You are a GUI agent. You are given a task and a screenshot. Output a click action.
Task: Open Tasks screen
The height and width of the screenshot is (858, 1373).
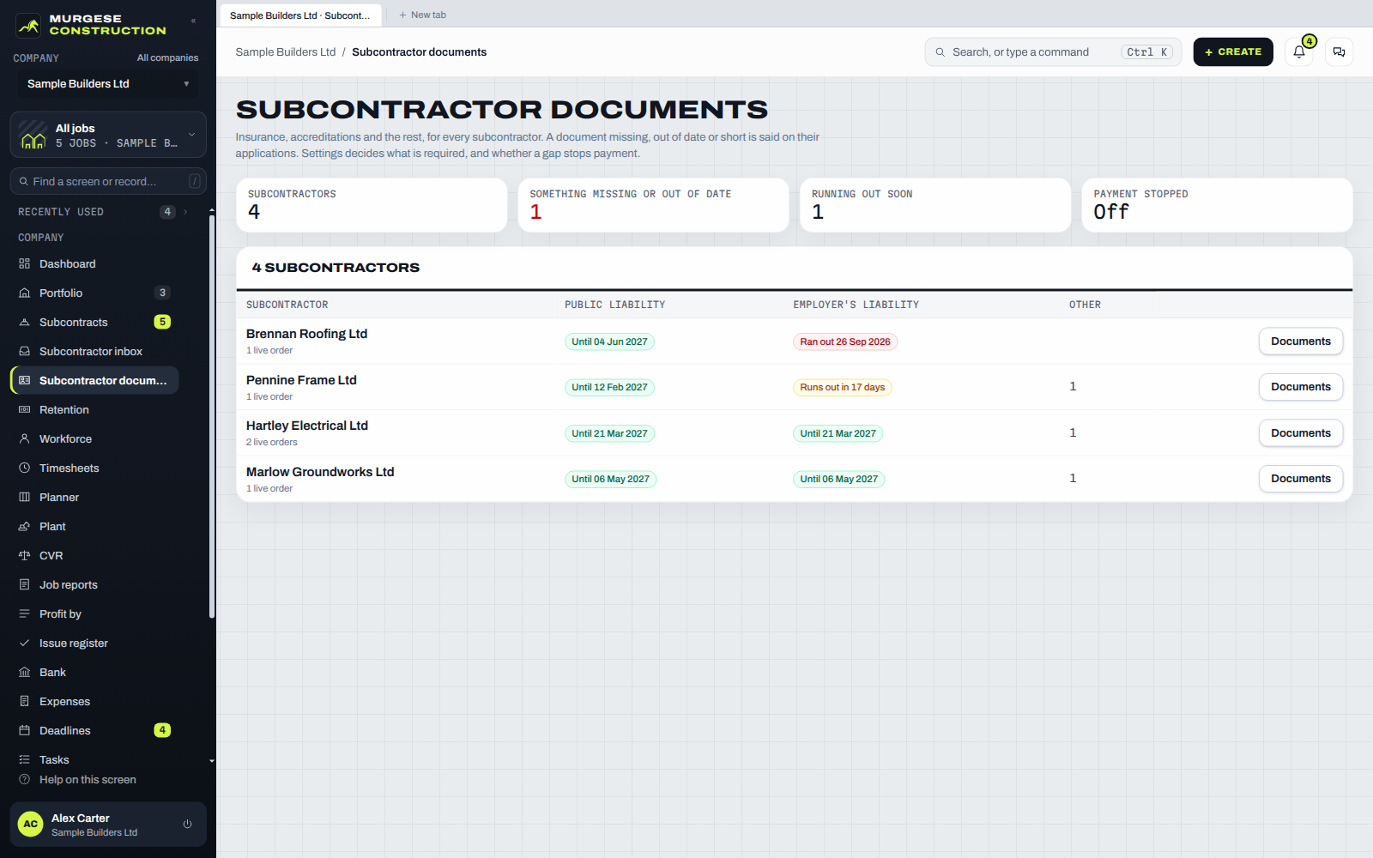tap(94, 759)
